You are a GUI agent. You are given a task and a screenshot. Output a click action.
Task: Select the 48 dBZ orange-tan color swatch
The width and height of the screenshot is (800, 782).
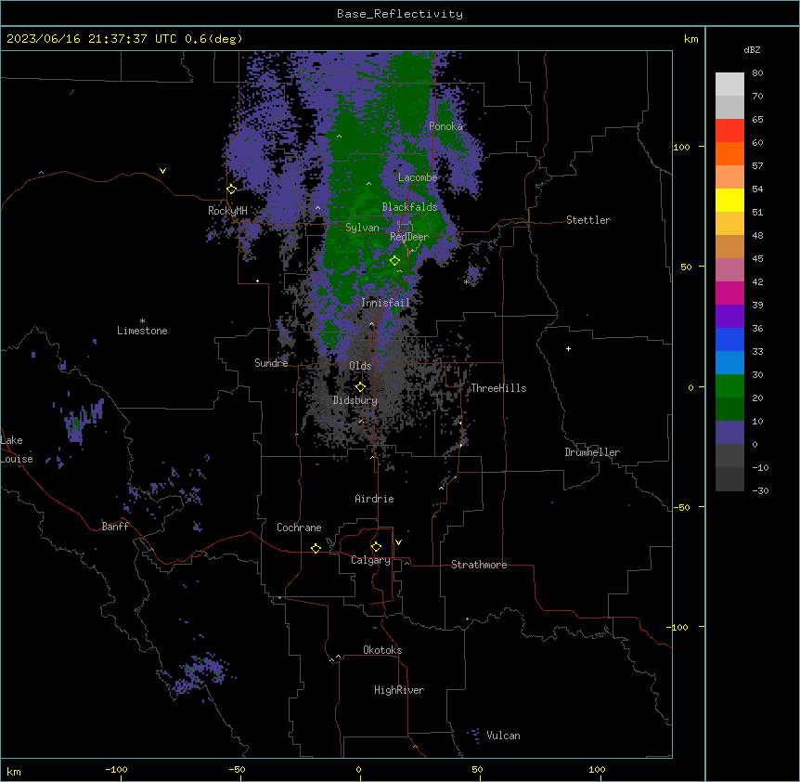point(729,246)
